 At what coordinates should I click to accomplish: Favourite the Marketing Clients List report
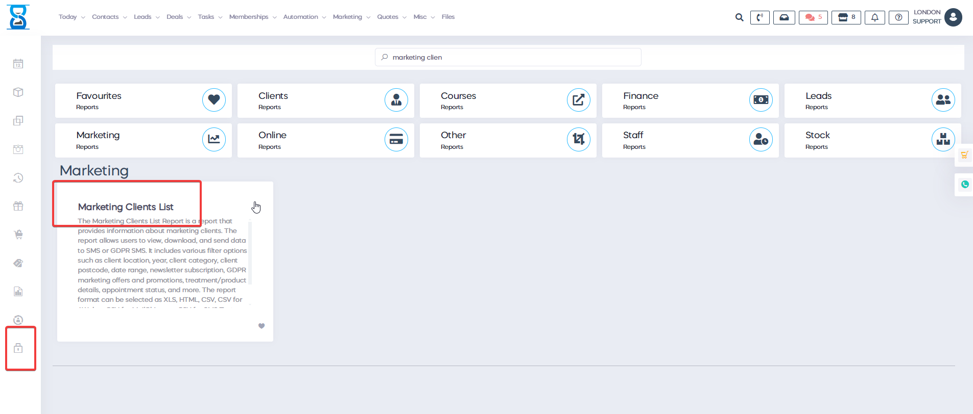(x=262, y=326)
